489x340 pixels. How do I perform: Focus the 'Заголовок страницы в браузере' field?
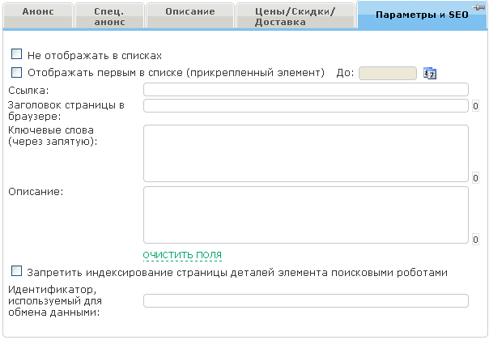pos(306,105)
